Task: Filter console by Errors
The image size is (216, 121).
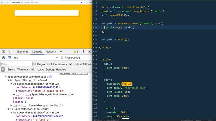Action: point(11,70)
